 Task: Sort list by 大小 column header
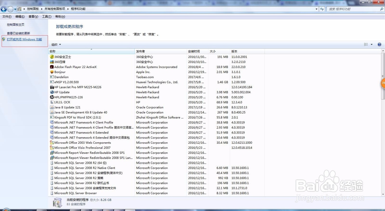point(219,52)
